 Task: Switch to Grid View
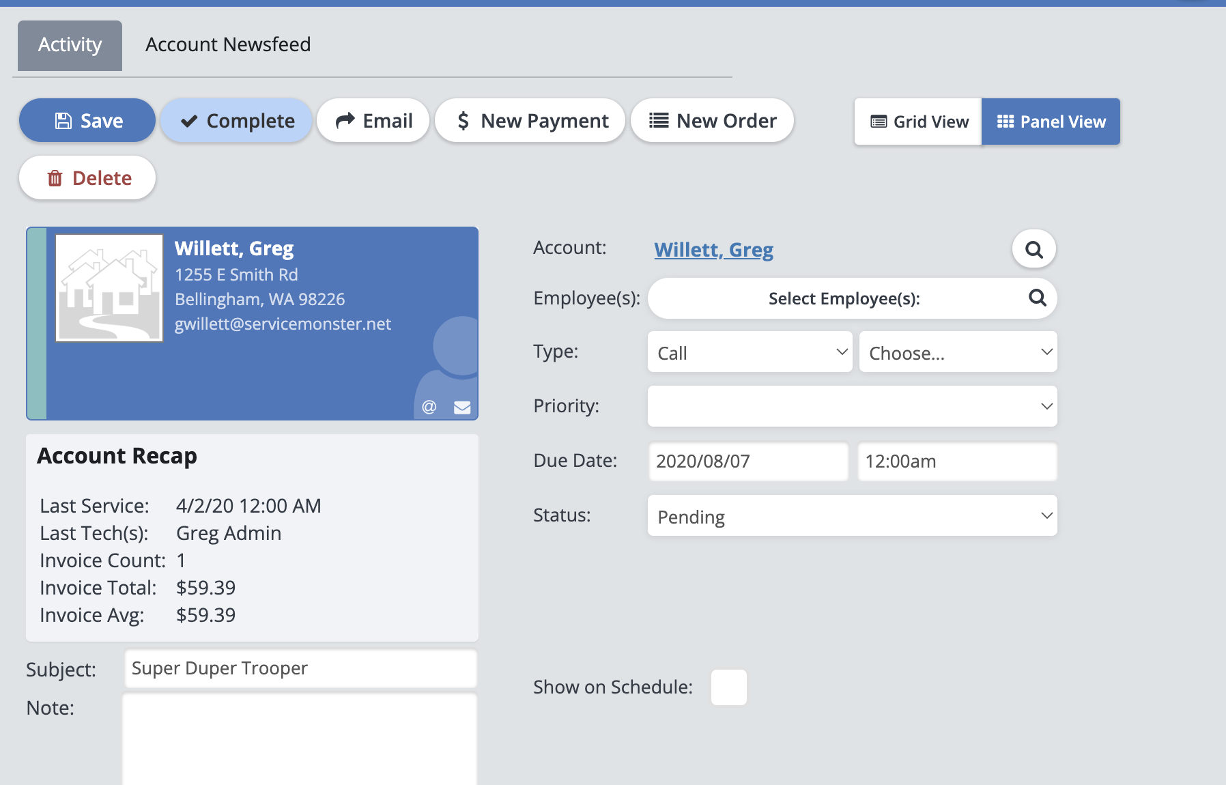coord(918,122)
